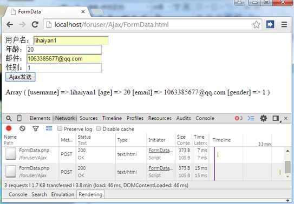
Task: Click the Timeline column header
Action: pos(221,140)
